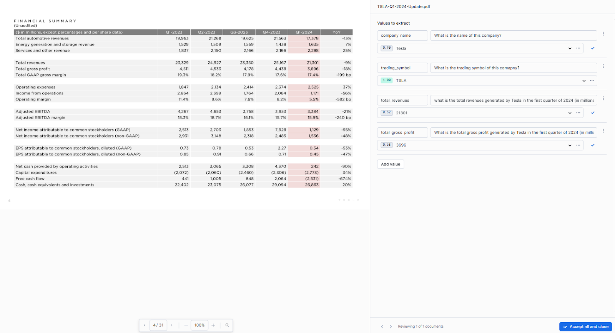Click the 0.63 confidence badge
This screenshot has width=615, height=333.
(387, 145)
